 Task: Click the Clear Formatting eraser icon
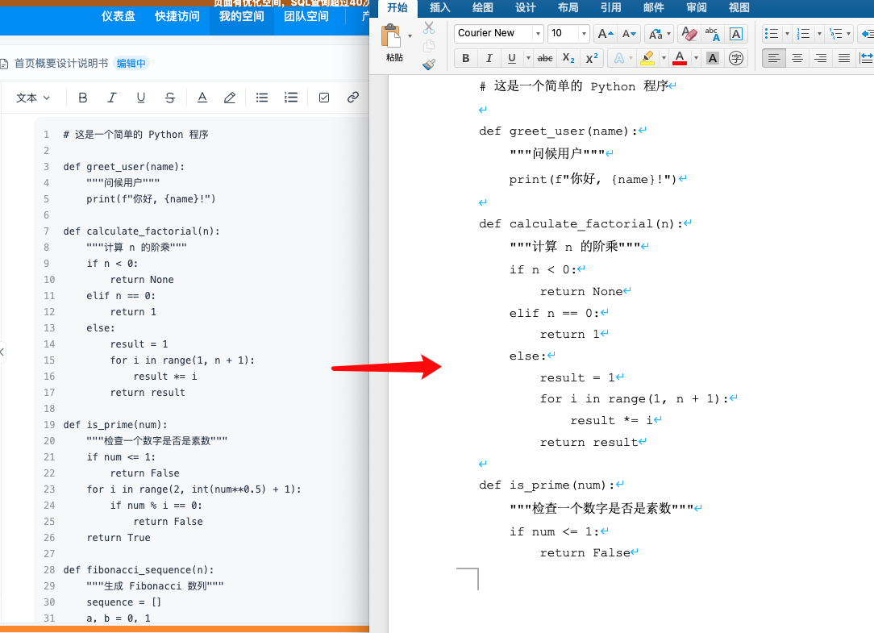(x=689, y=34)
